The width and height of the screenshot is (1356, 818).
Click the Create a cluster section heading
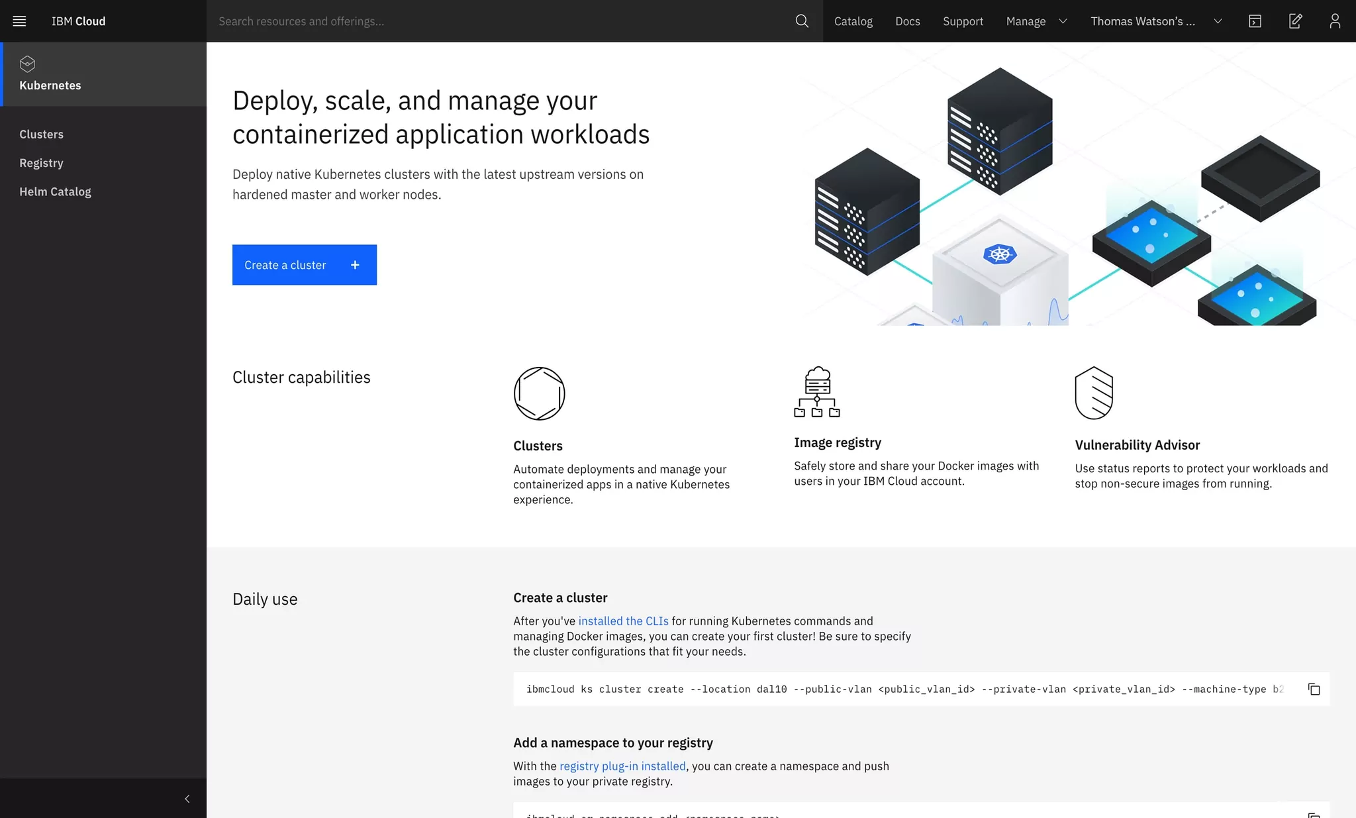(560, 597)
